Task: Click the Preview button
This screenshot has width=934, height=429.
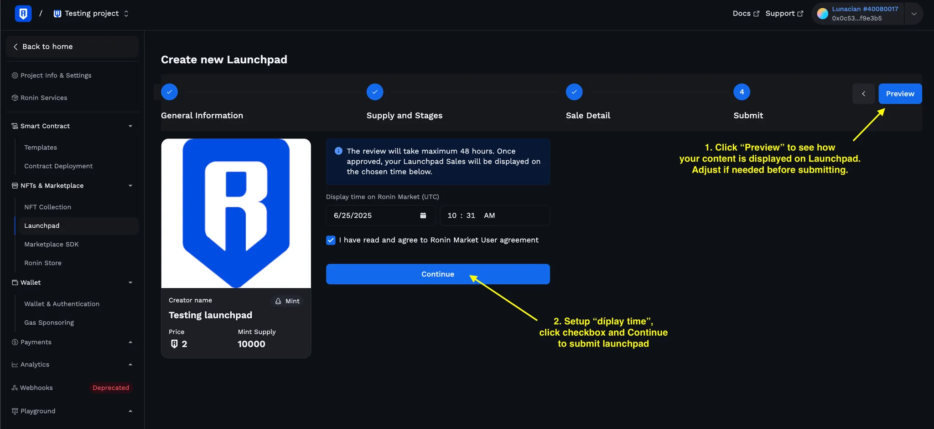Action: (x=900, y=94)
